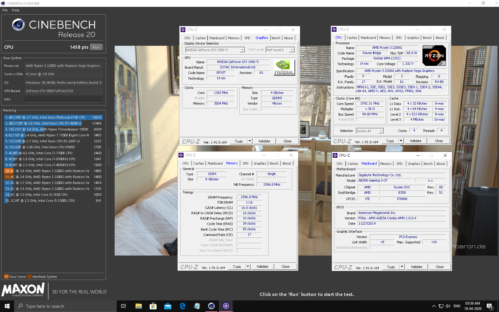
Task: Expand Tools arrow in CPU tab window
Action: click(401, 141)
